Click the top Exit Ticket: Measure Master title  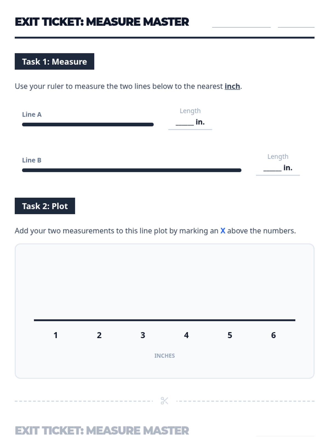tap(102, 22)
